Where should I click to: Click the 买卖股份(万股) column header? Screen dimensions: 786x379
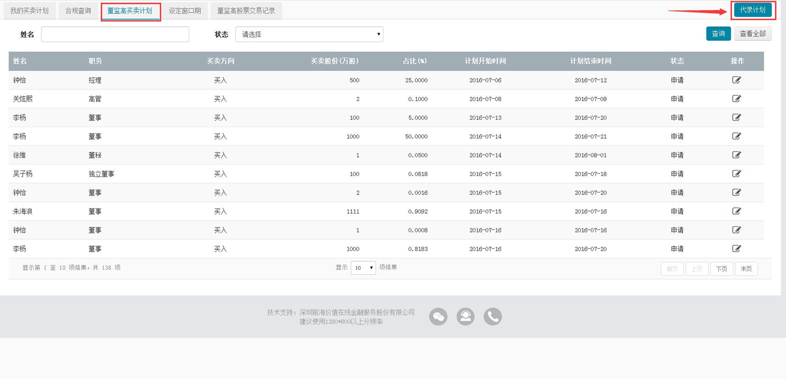(335, 61)
